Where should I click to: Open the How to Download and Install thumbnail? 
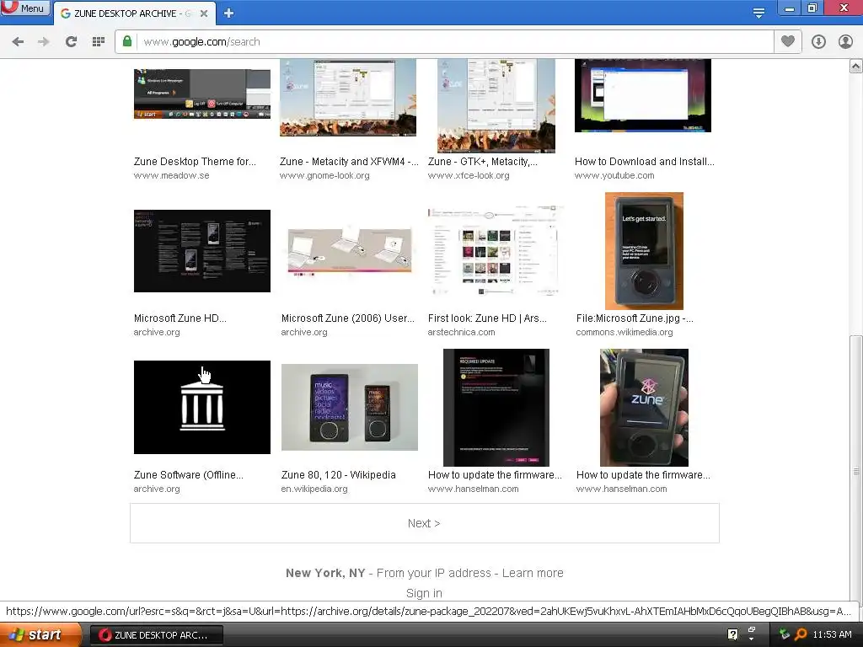[x=643, y=95]
